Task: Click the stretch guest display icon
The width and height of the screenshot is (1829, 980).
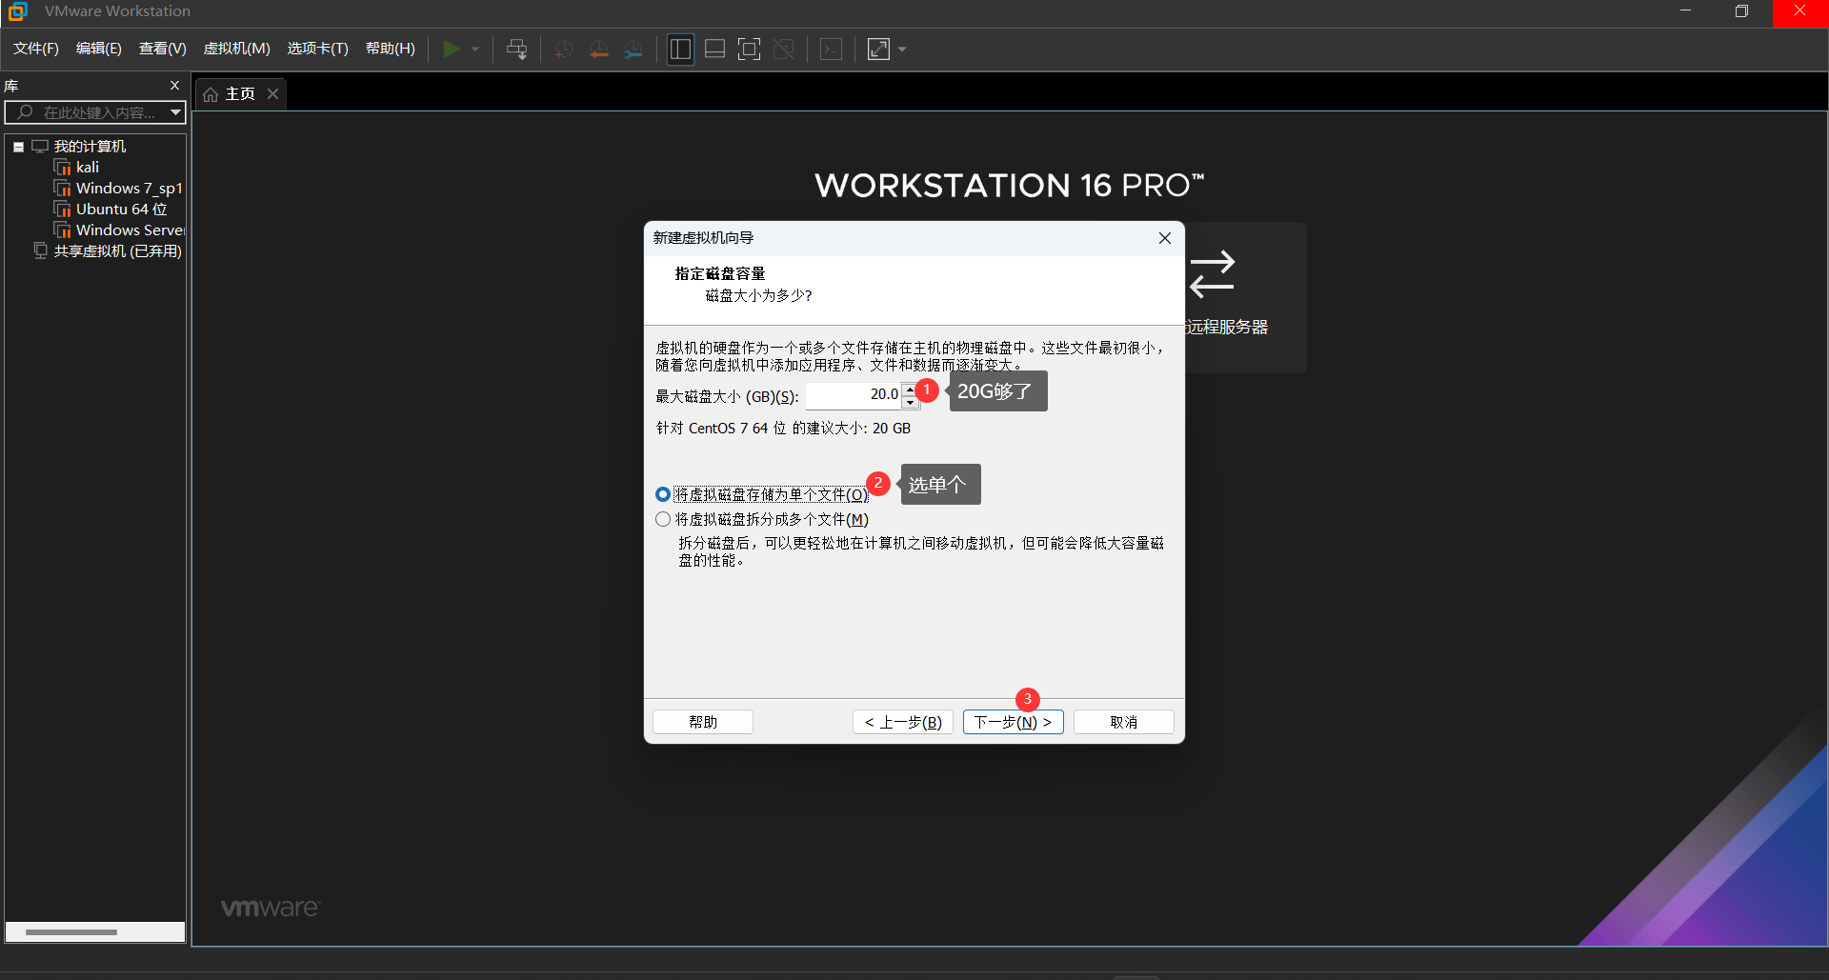Action: [x=878, y=49]
